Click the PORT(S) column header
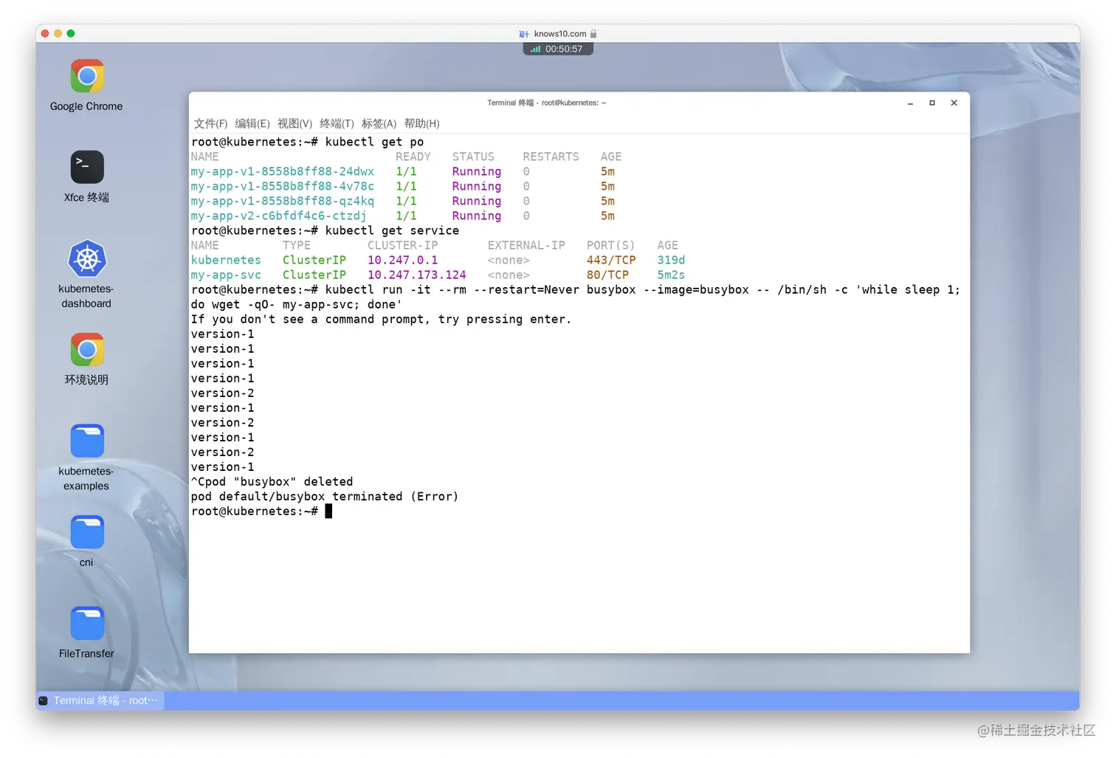 click(x=611, y=245)
